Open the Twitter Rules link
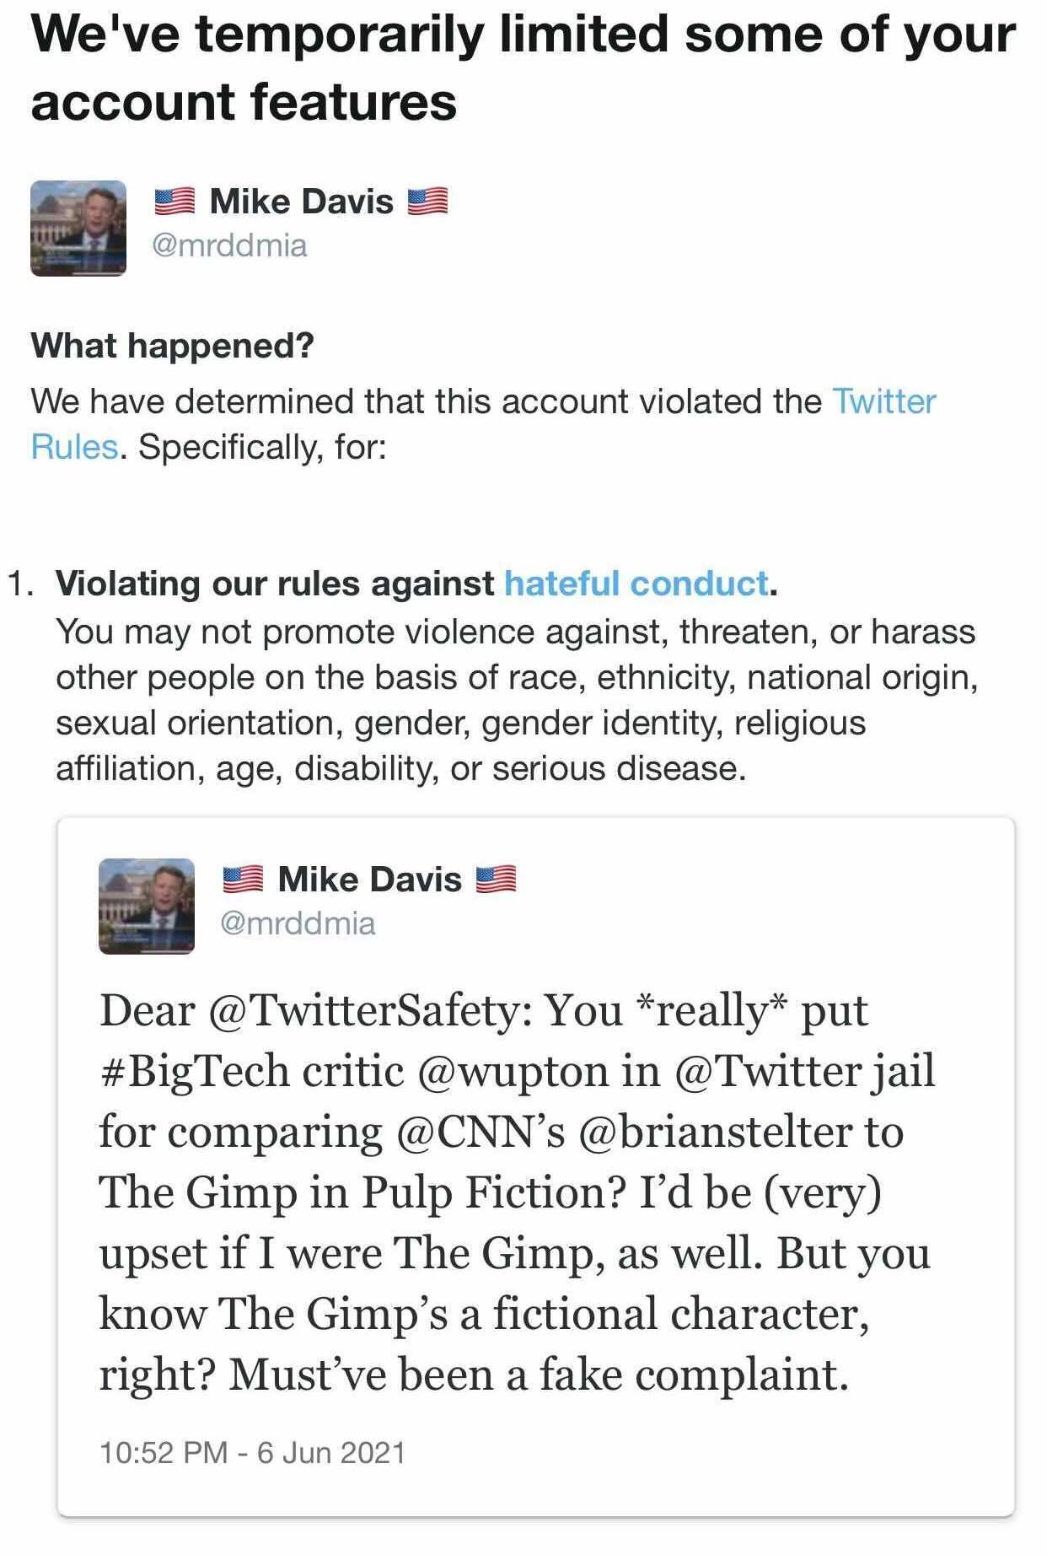Viewport: 1047px width, 1555px height. (x=883, y=401)
